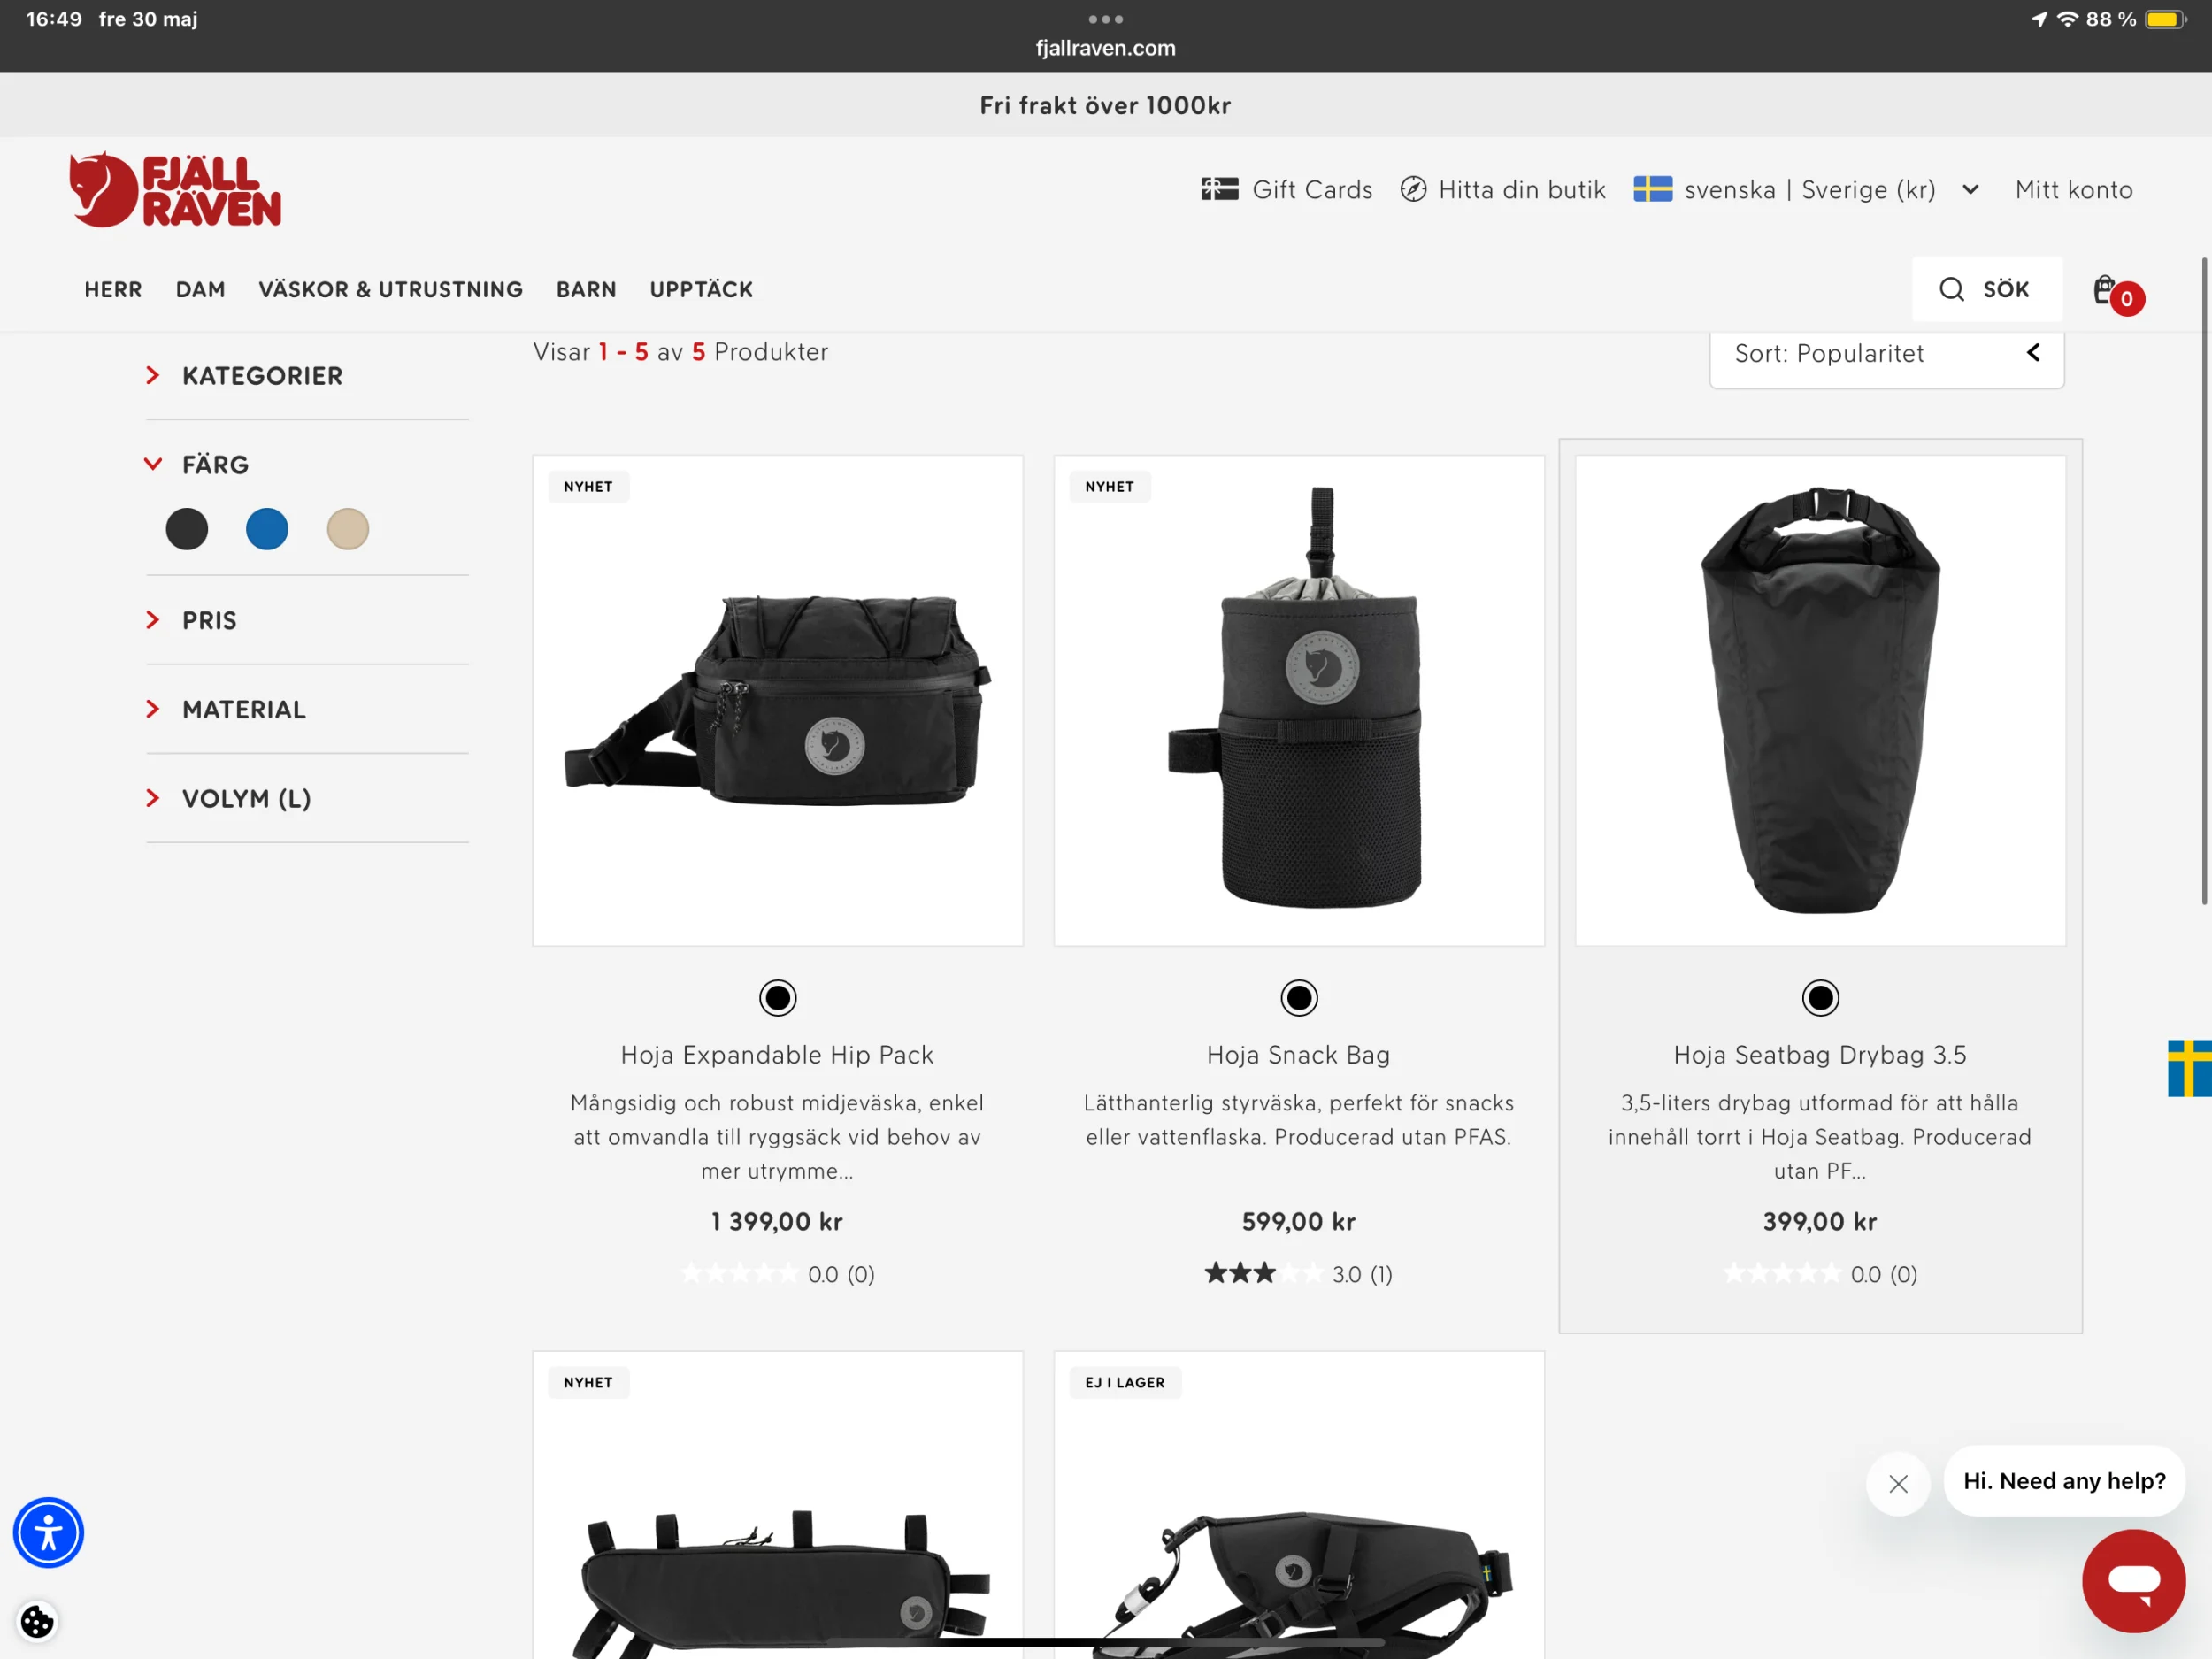
Task: Open the Barn menu
Action: point(586,289)
